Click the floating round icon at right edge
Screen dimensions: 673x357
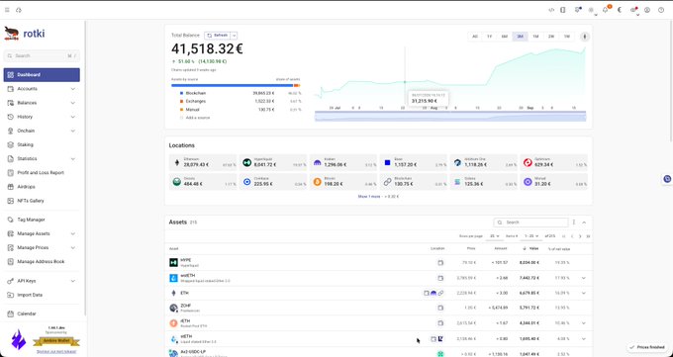pyautogui.click(x=667, y=179)
